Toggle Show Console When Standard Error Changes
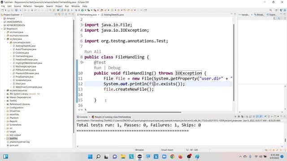The width and height of the screenshot is (287, 161). point(261,116)
